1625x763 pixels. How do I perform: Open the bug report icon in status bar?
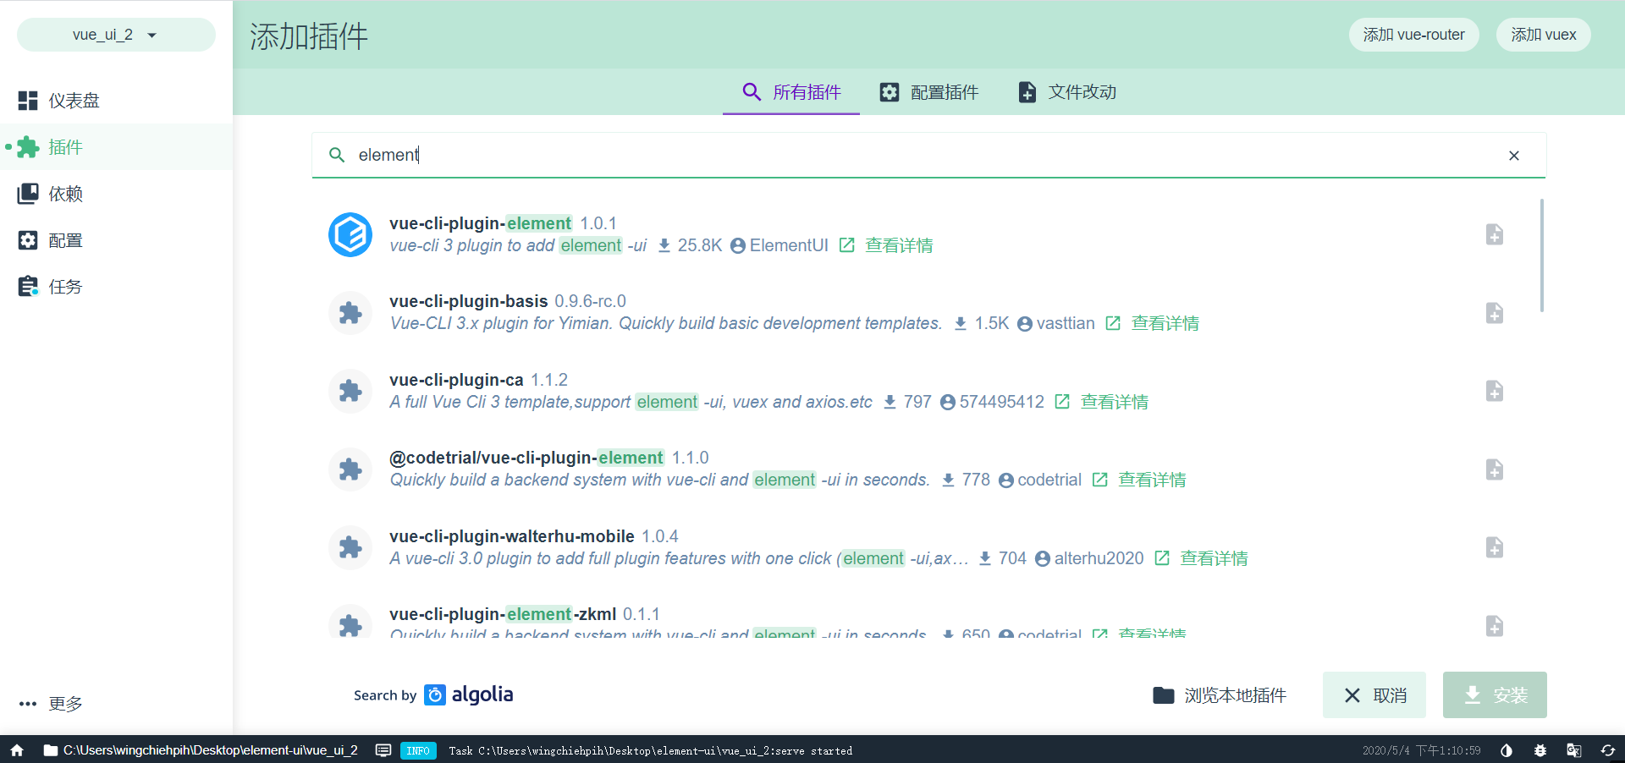coord(1540,750)
